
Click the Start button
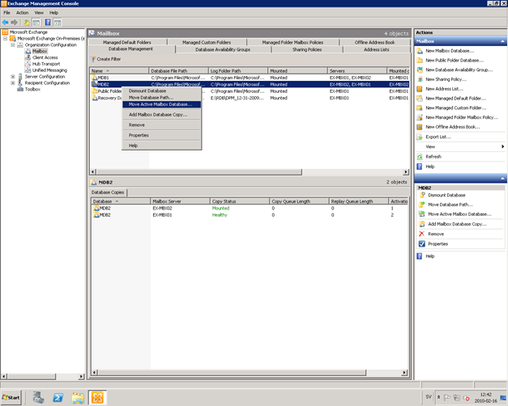click(x=11, y=398)
